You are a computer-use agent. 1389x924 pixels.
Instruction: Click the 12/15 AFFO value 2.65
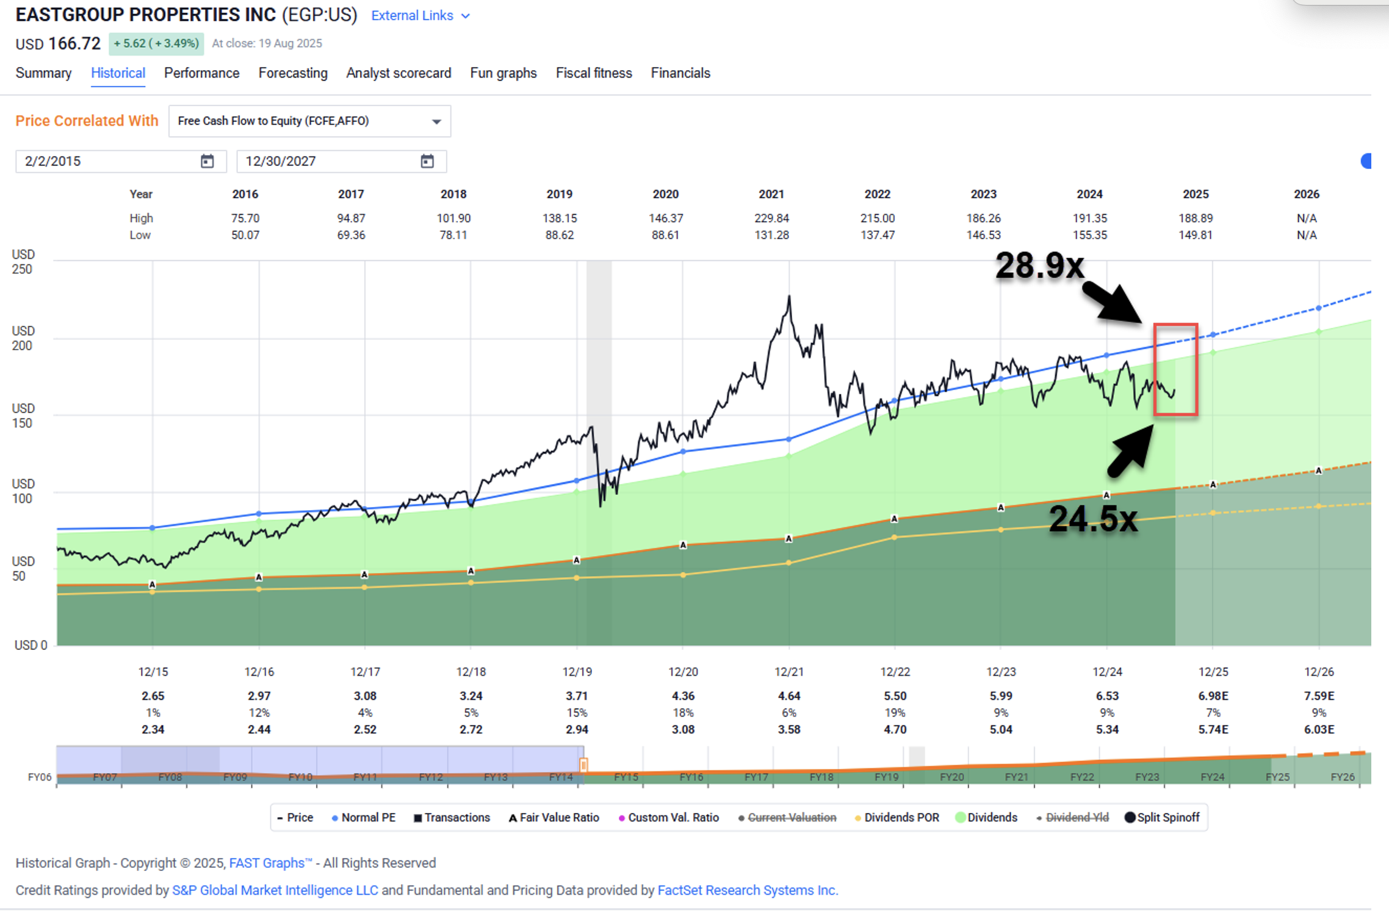[153, 696]
